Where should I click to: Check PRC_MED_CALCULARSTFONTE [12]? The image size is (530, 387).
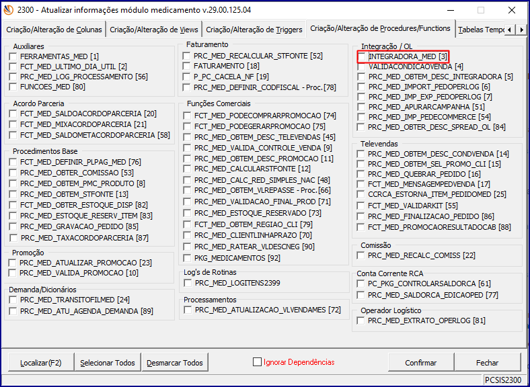[x=187, y=169]
